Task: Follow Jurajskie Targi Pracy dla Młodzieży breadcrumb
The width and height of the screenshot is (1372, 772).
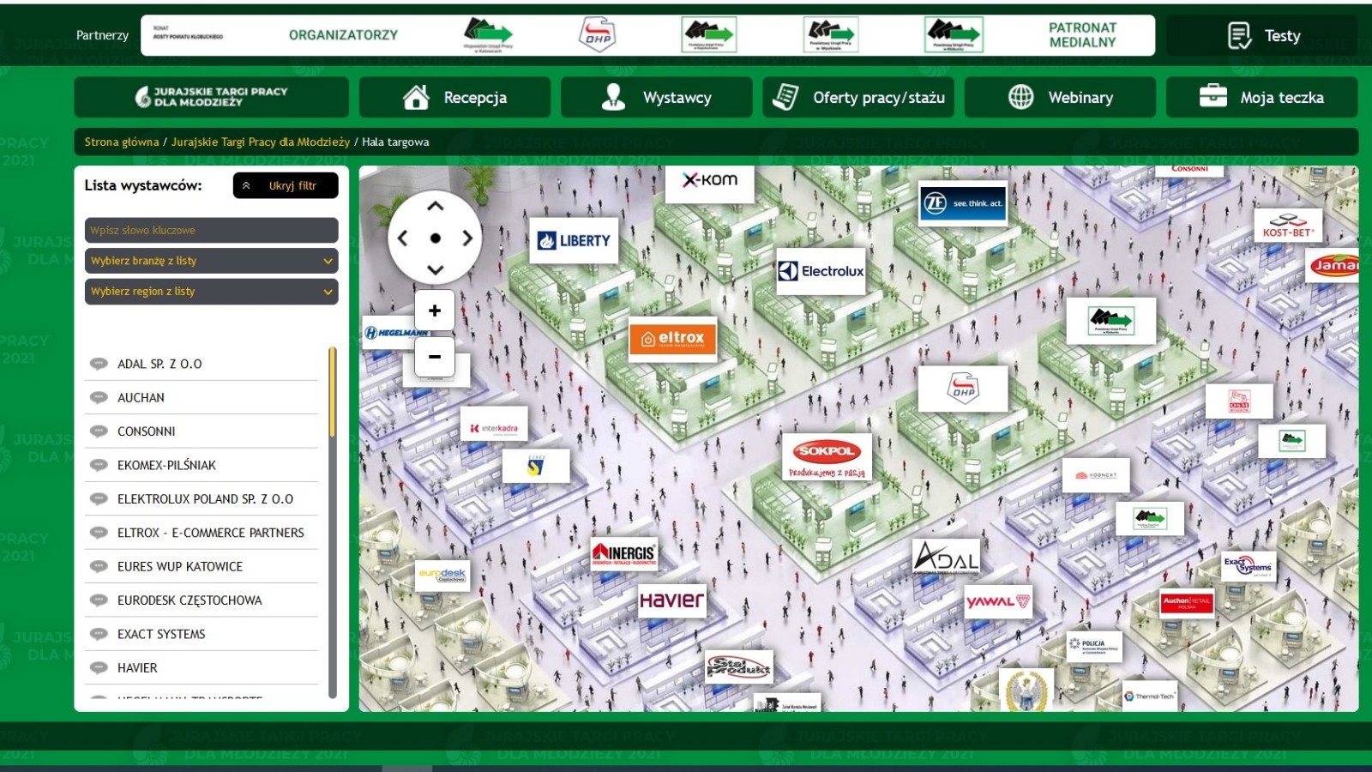Action: pos(261,142)
